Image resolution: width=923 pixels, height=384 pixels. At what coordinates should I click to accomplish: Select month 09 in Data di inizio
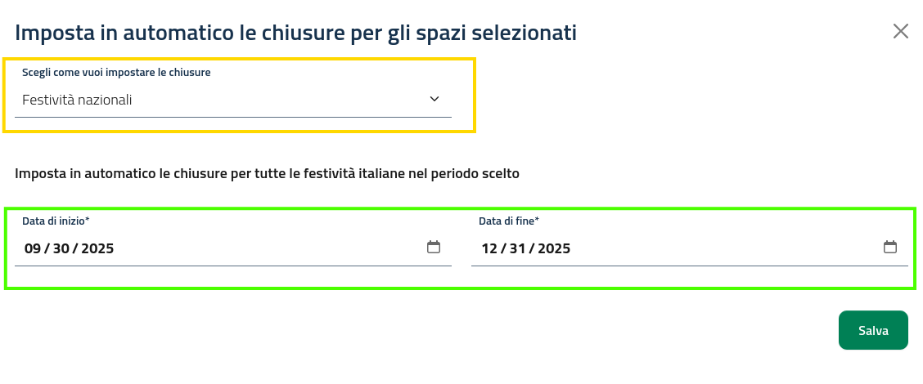click(32, 248)
